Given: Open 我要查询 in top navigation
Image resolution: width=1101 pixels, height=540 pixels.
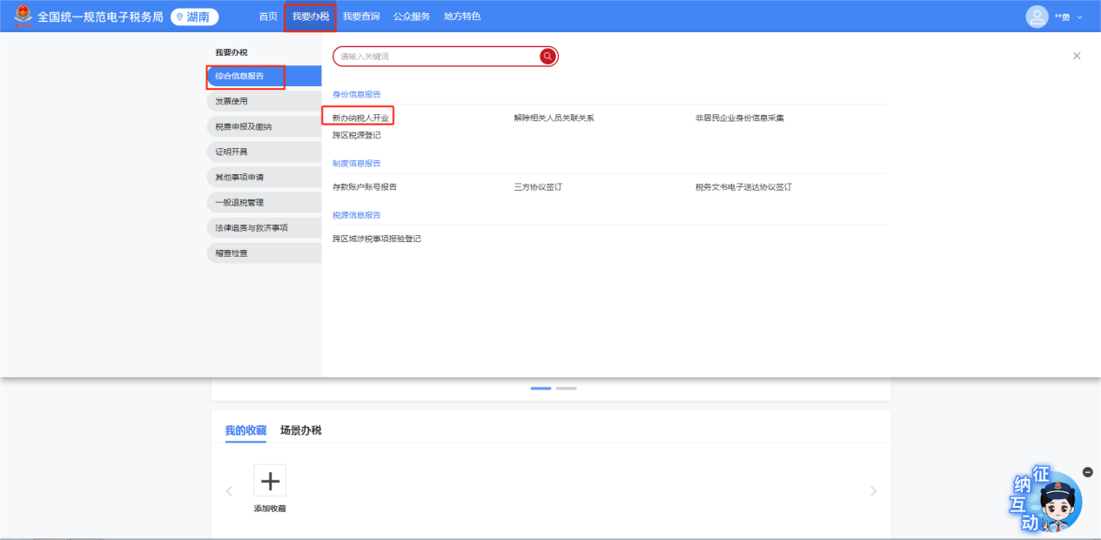Looking at the screenshot, I should click(360, 17).
